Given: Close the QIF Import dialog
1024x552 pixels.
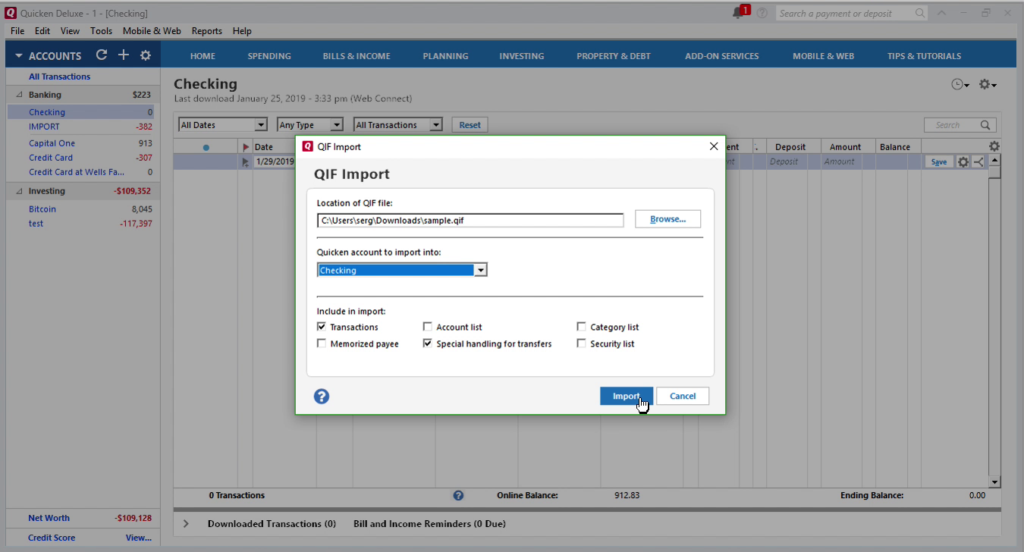Looking at the screenshot, I should point(713,146).
